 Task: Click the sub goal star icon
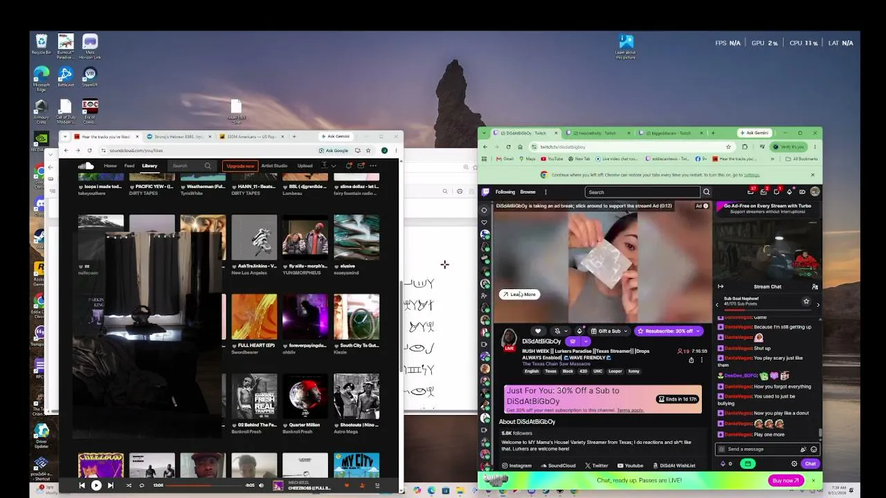pos(806,302)
